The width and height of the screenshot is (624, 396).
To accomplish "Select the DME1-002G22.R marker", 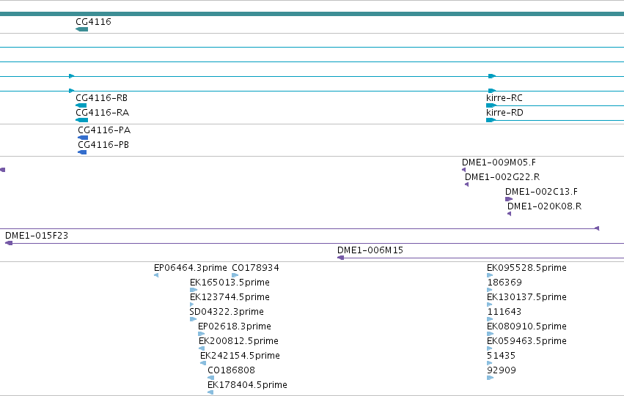I will point(467,184).
